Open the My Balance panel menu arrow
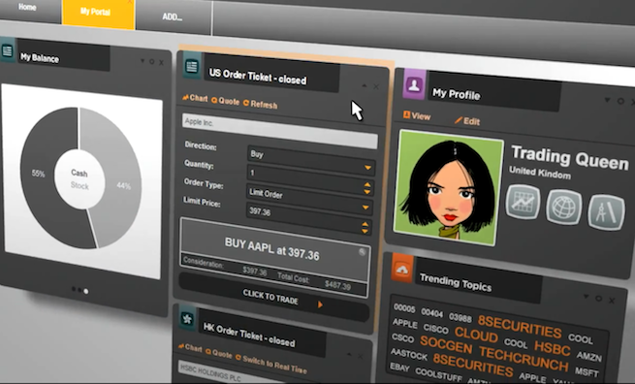Screen dimensions: 635x384 pyautogui.click(x=143, y=61)
